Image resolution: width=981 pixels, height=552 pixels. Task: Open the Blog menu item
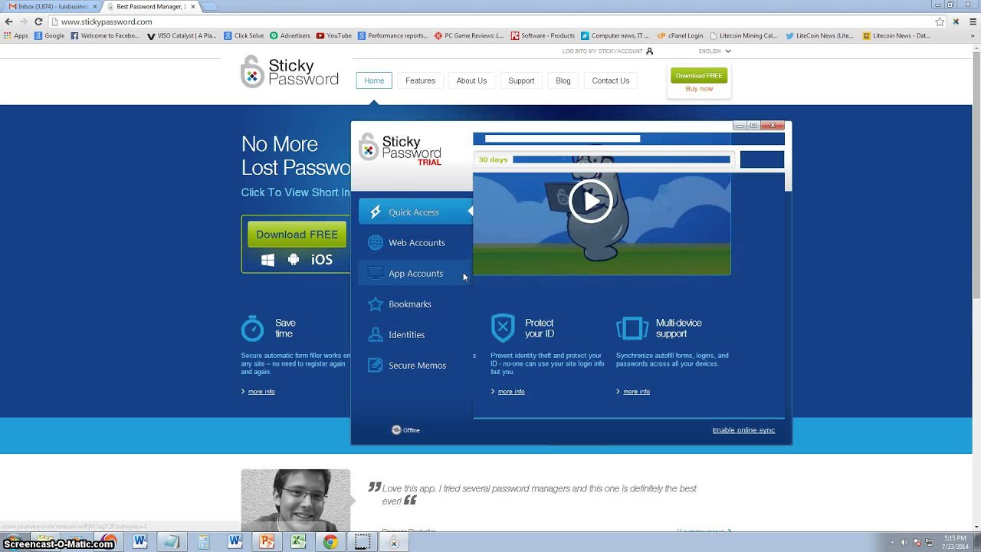pyautogui.click(x=563, y=80)
